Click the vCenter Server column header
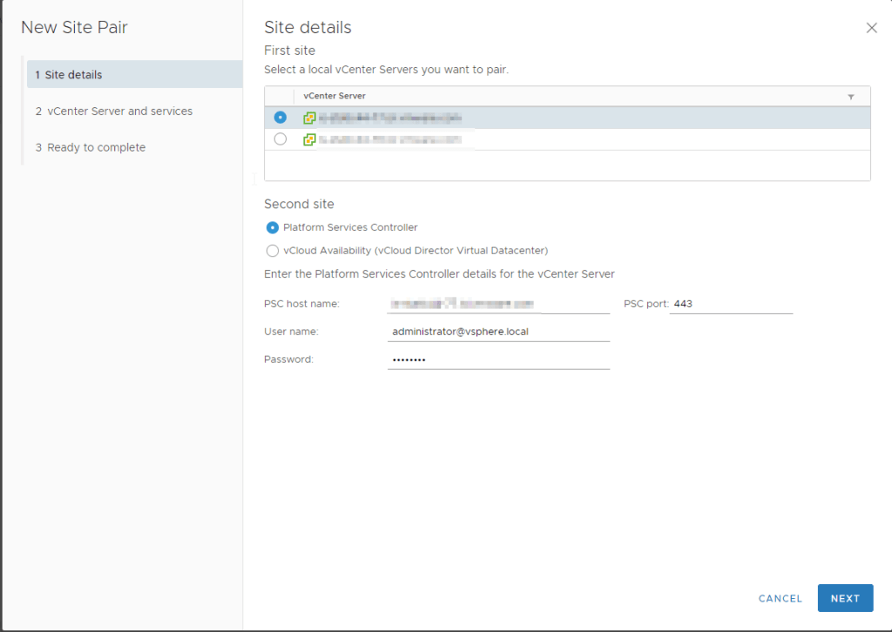Screen dimensions: 892x632 coord(334,96)
